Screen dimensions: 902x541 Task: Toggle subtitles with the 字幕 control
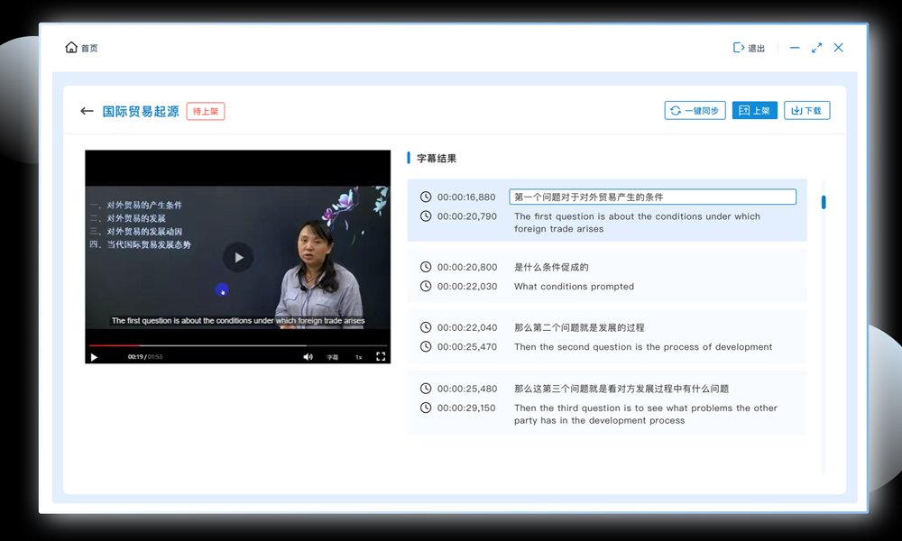(x=333, y=357)
